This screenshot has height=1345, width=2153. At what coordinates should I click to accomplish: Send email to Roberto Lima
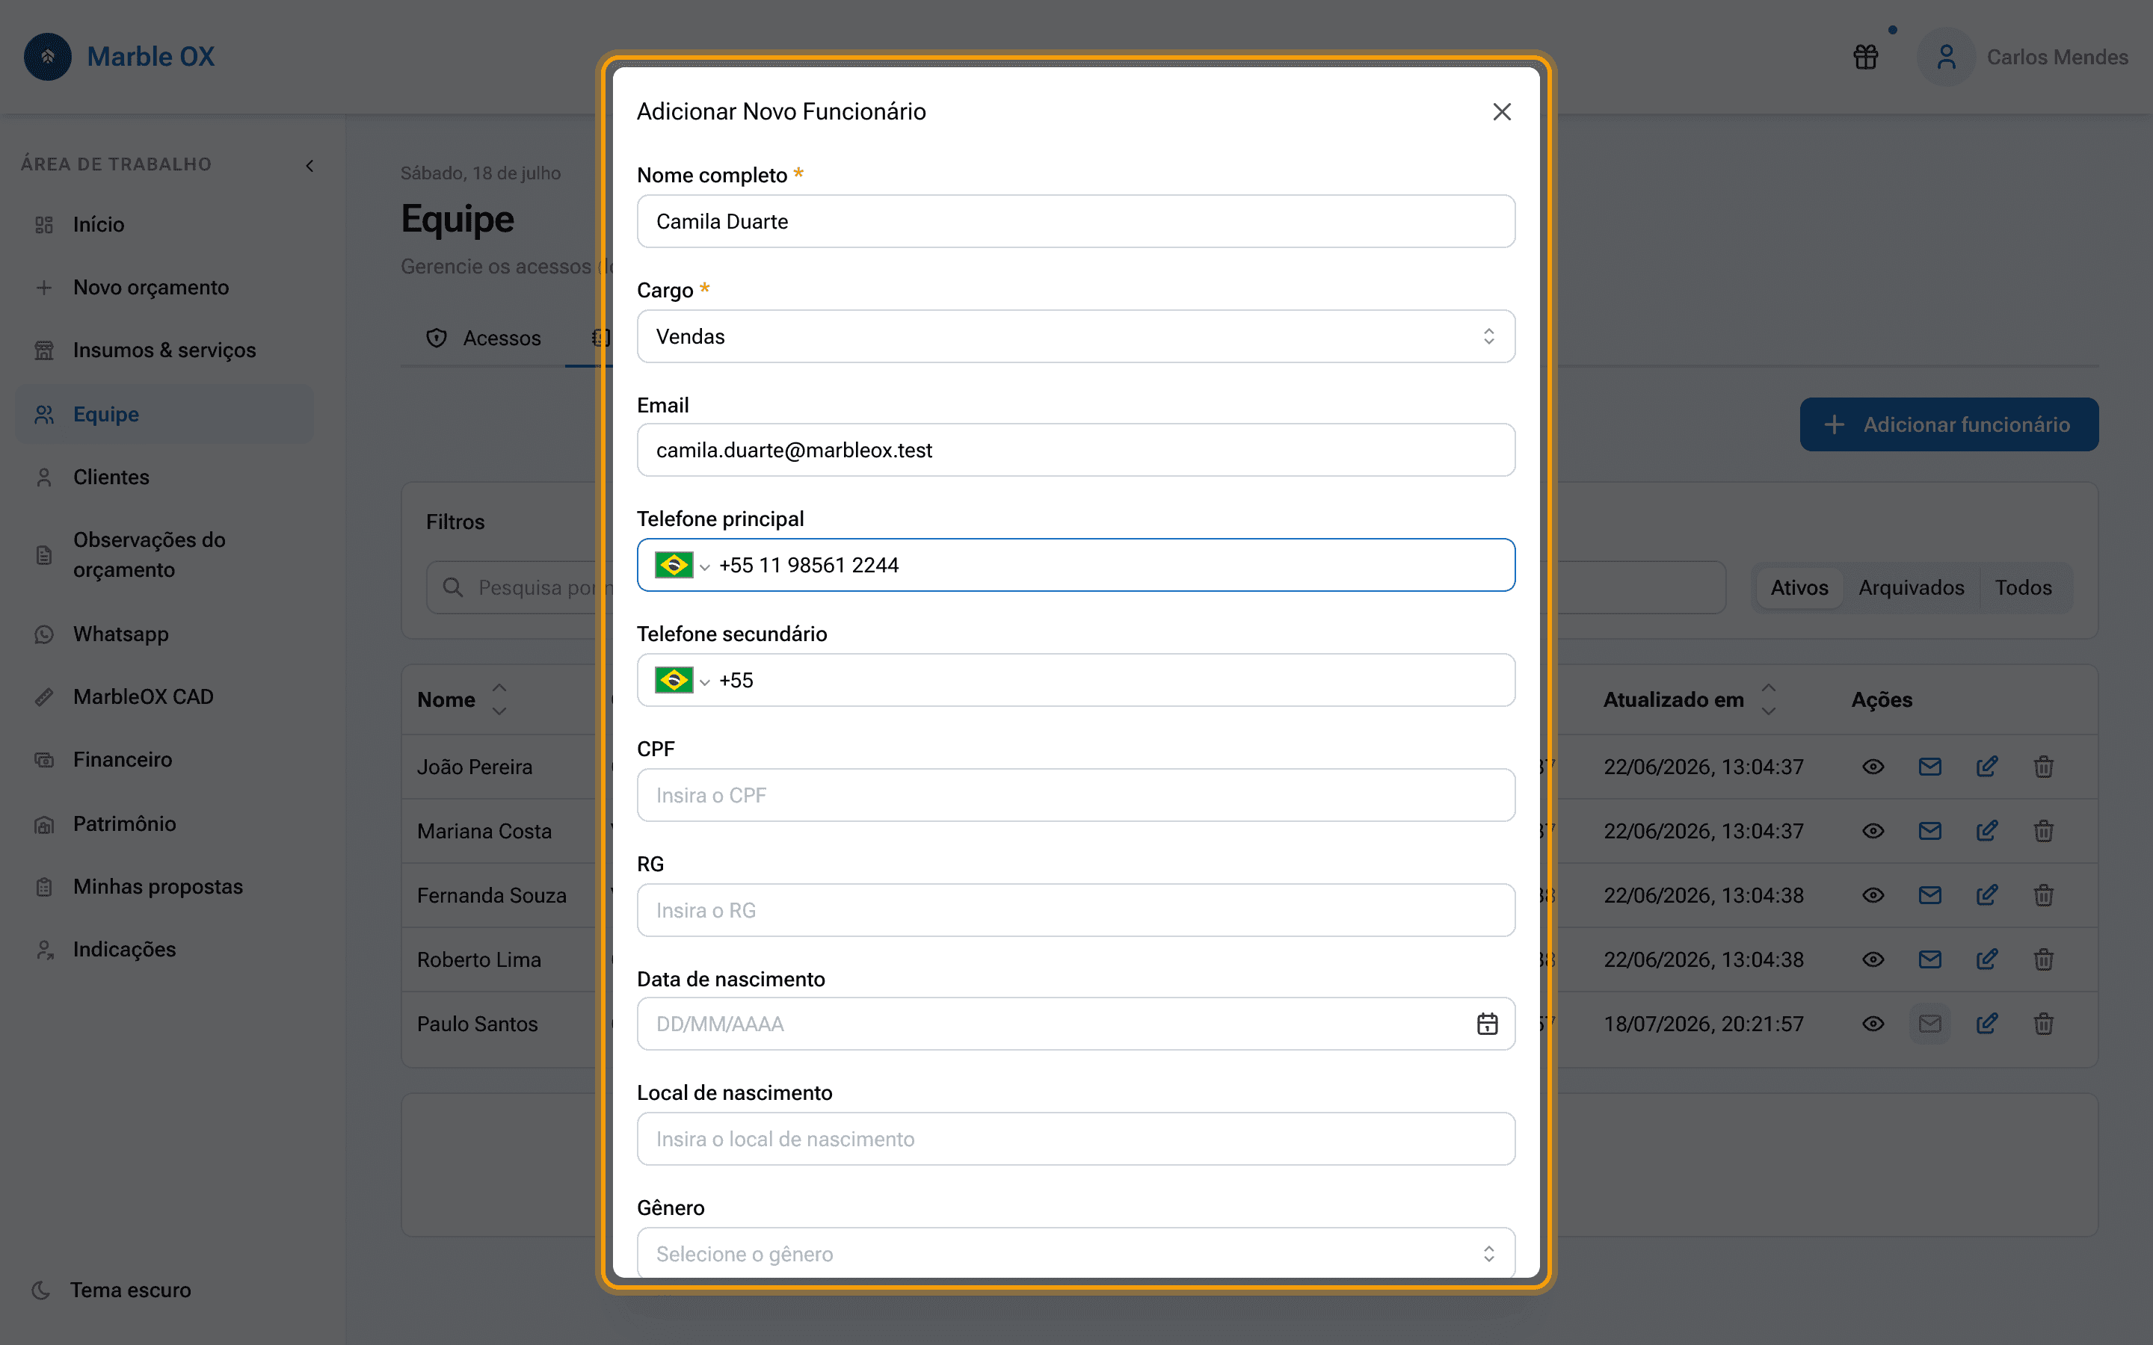[1929, 960]
